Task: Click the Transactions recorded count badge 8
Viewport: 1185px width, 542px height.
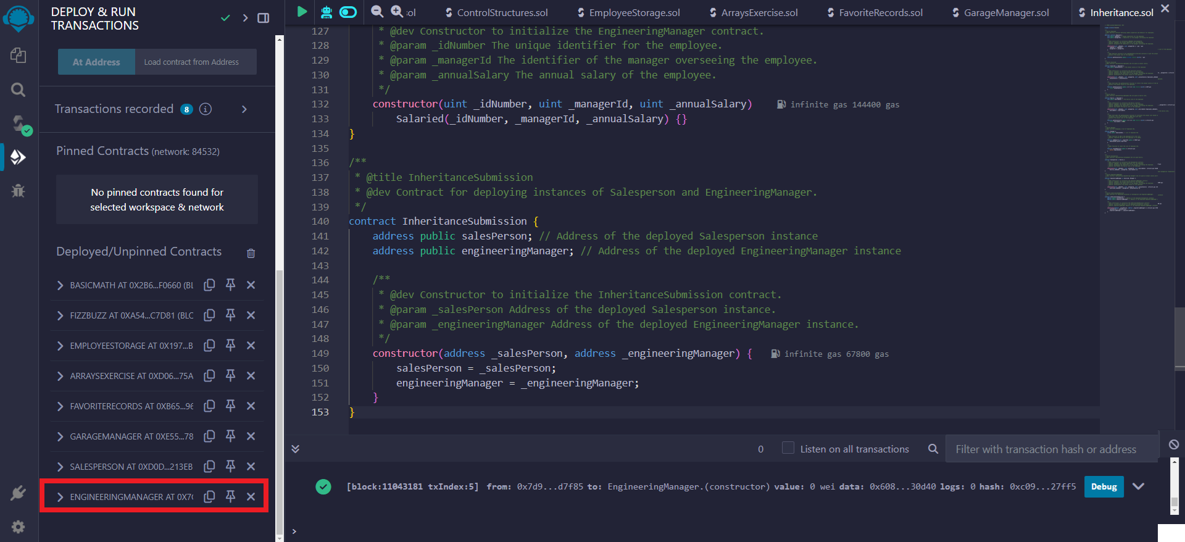Action: (186, 109)
